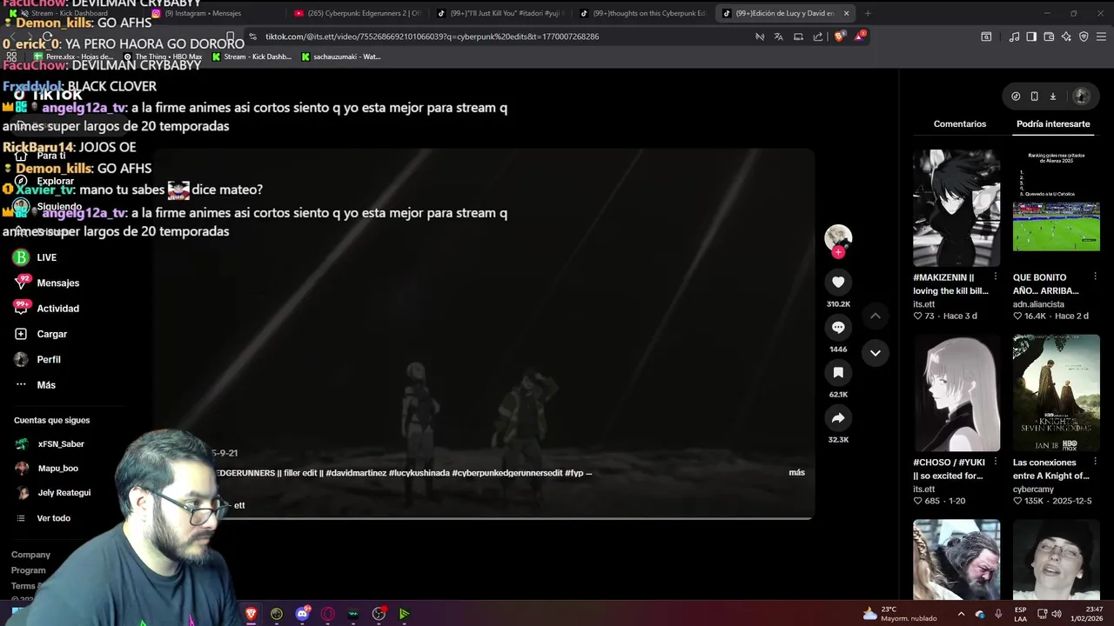This screenshot has height=626, width=1114.
Task: Open Mensajes in the TikTok sidebar
Action: [x=47, y=283]
